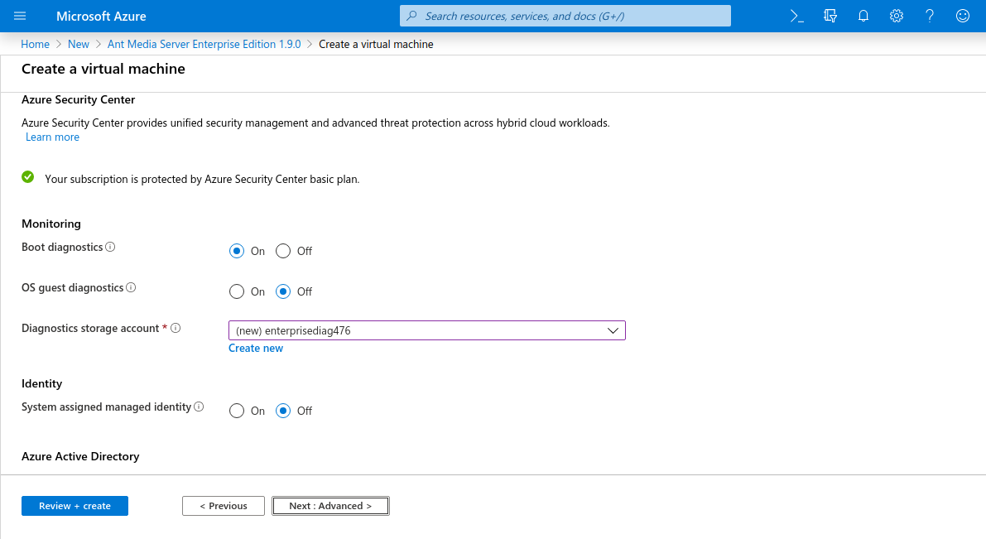The height and width of the screenshot is (539, 986).
Task: Click Create a virtual machine breadcrumb text
Action: pos(376,44)
